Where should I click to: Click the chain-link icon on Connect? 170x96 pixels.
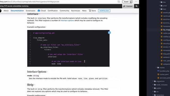coord(124,6)
